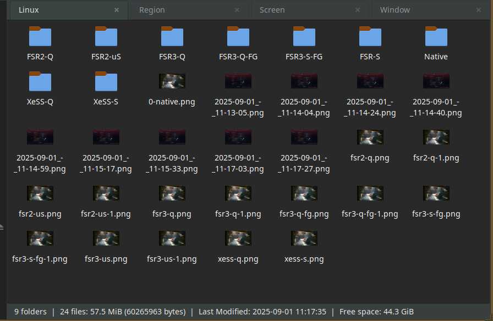The image size is (493, 321).
Task: Close the Screen tab
Action: (358, 10)
